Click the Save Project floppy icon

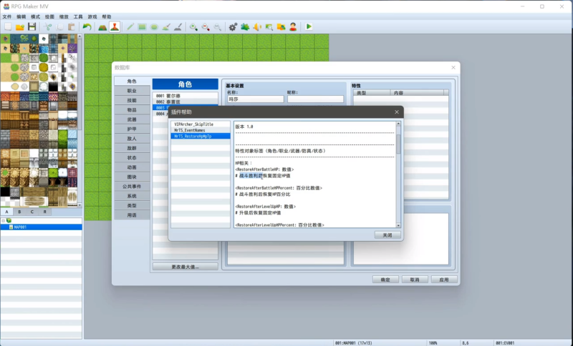tap(32, 26)
